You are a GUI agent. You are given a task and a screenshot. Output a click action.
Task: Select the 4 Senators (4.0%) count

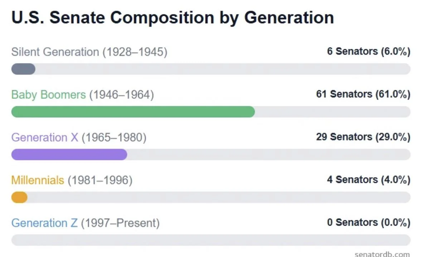pyautogui.click(x=368, y=180)
